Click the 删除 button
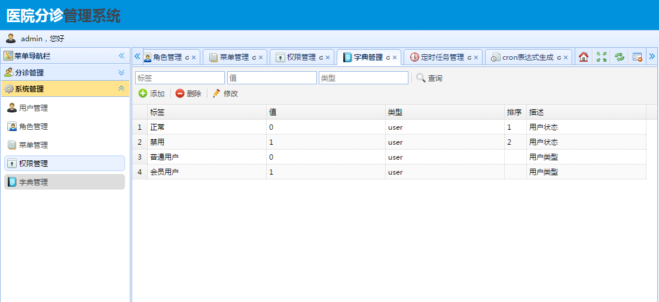Image resolution: width=659 pixels, height=302 pixels. (x=189, y=94)
